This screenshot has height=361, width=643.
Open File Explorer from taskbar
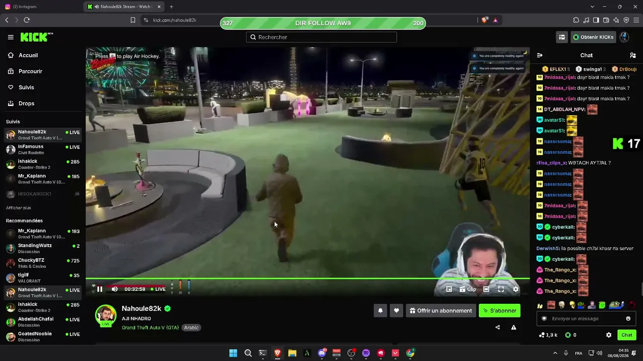(x=292, y=353)
